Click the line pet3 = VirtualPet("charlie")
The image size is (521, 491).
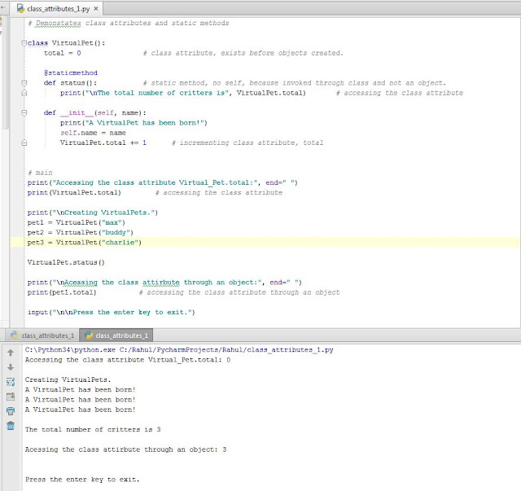pyautogui.click(x=85, y=243)
